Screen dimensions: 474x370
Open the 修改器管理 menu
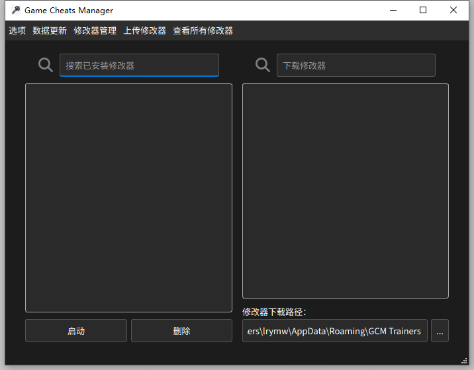pyautogui.click(x=95, y=30)
